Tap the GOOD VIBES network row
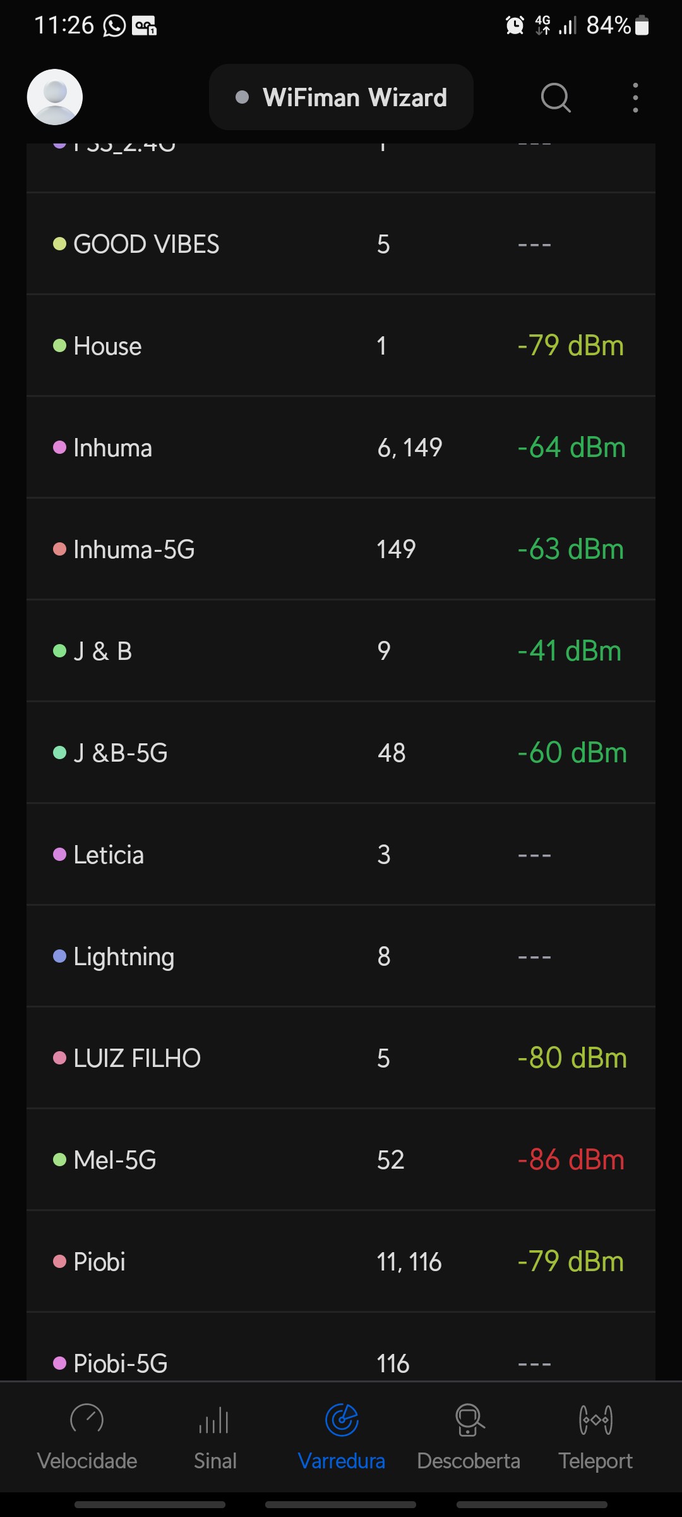The height and width of the screenshot is (1517, 682). point(341,244)
